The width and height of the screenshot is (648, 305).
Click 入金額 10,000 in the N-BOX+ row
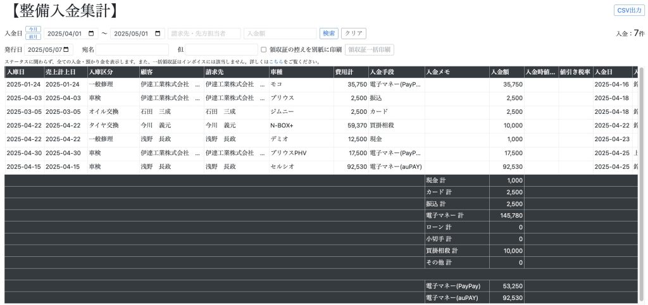[507, 125]
